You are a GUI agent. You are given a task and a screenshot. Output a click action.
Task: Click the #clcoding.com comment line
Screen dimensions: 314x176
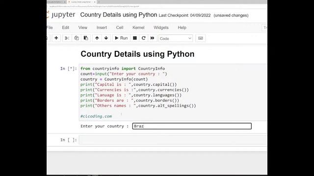(96, 116)
